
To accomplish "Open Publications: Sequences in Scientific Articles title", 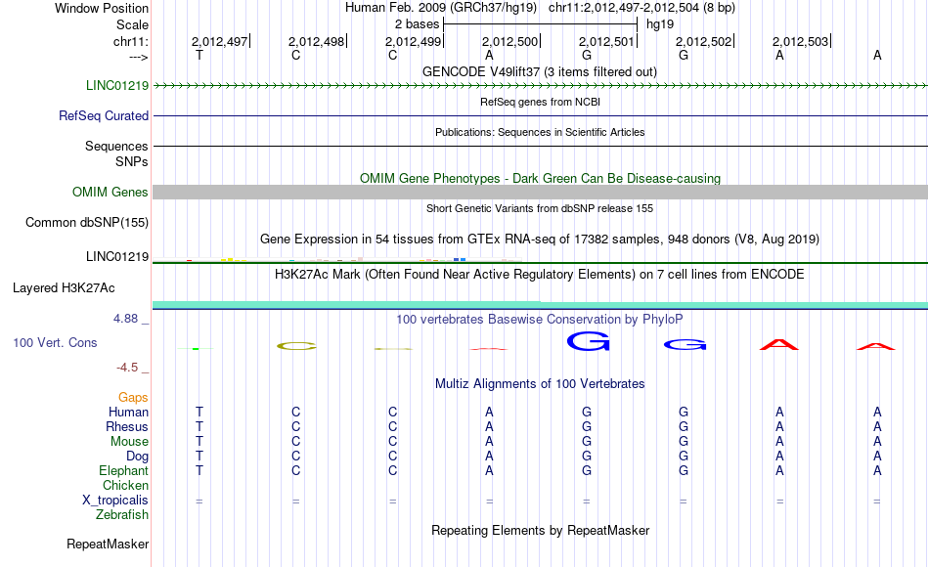I will (x=540, y=132).
